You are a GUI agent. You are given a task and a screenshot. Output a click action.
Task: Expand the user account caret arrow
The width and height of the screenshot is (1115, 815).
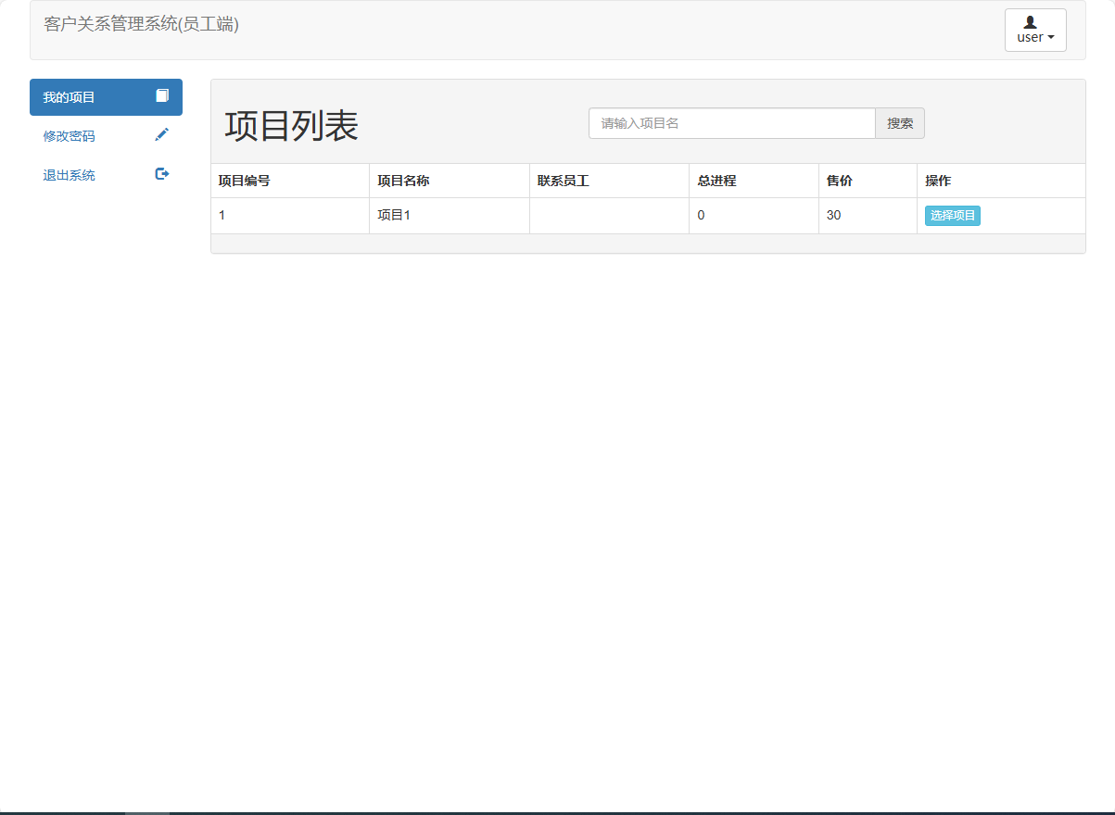coord(1050,37)
